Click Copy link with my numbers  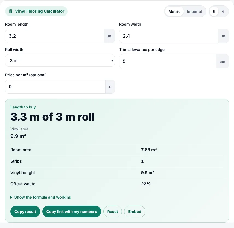pyautogui.click(x=72, y=211)
